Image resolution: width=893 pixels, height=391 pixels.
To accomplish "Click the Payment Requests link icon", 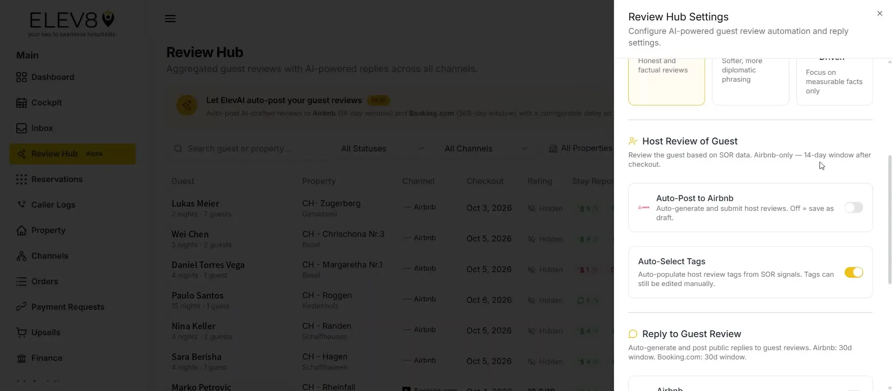I will pos(21,306).
